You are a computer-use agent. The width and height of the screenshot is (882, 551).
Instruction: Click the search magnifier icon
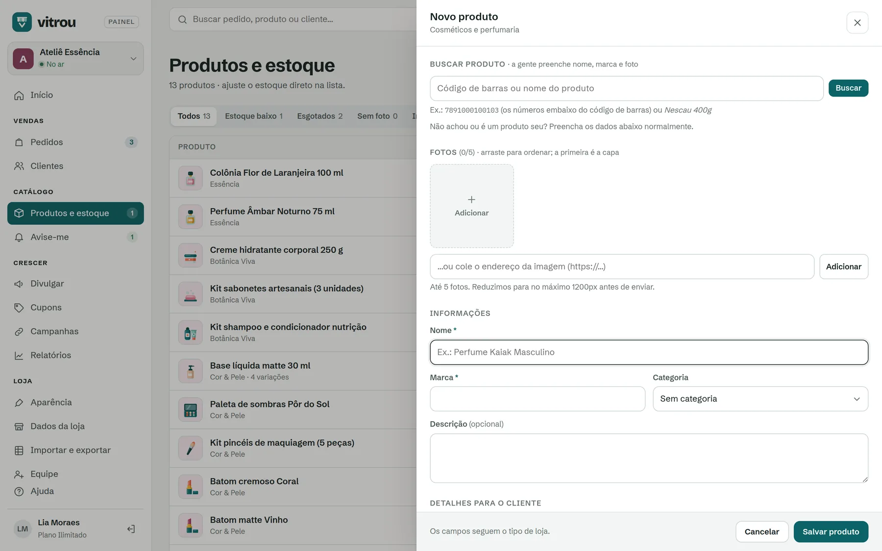coord(182,20)
